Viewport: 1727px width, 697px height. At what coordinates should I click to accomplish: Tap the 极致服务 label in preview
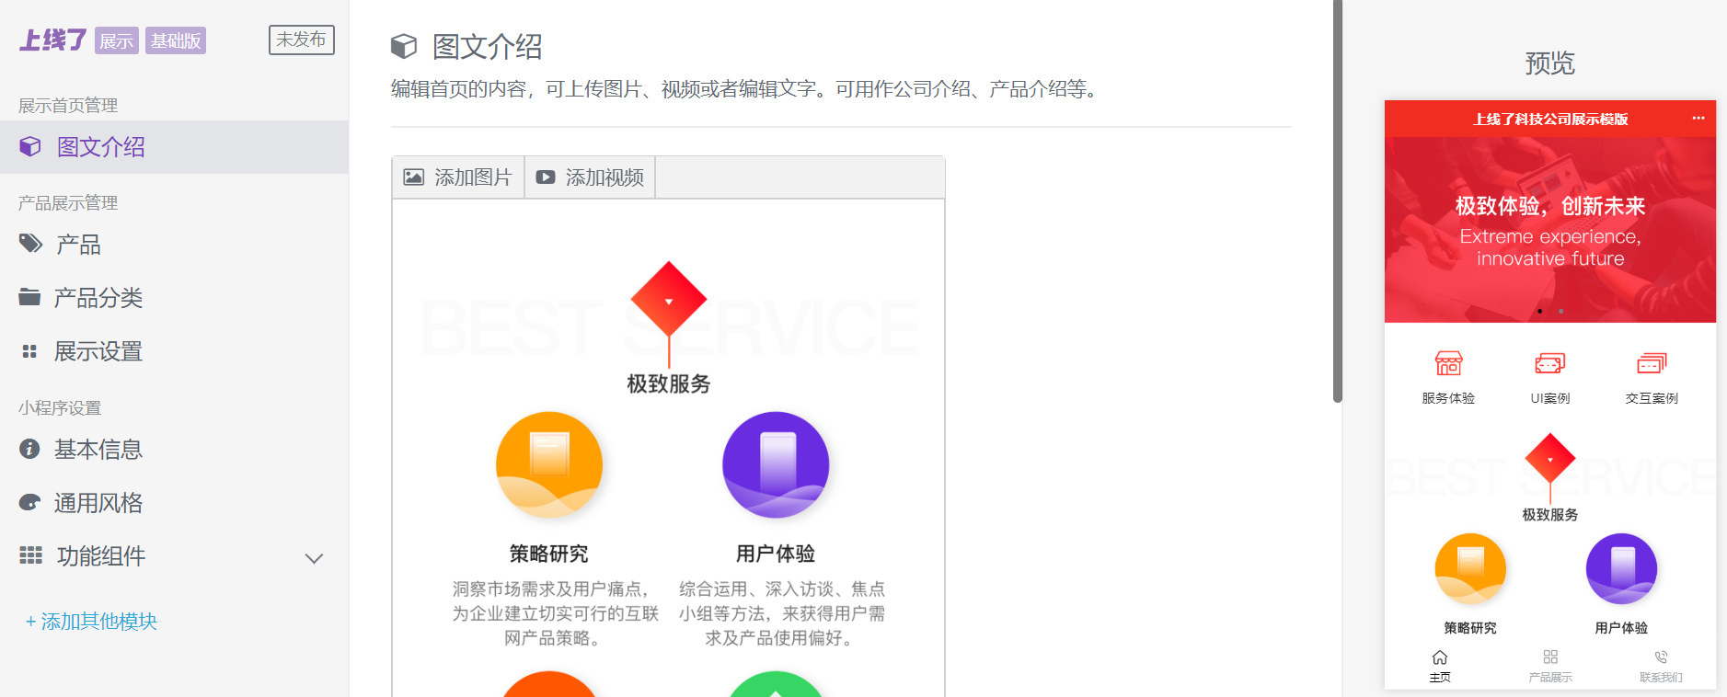(x=1550, y=515)
